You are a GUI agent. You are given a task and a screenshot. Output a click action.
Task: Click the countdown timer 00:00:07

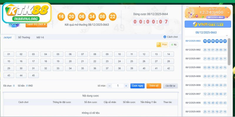pyautogui.click(x=151, y=22)
